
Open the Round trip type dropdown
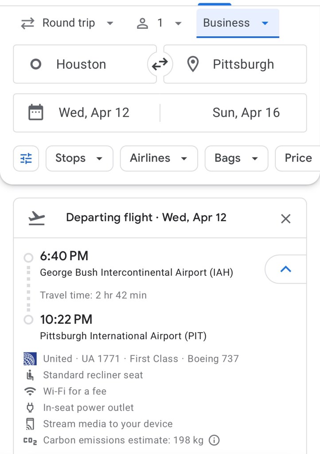pyautogui.click(x=68, y=23)
